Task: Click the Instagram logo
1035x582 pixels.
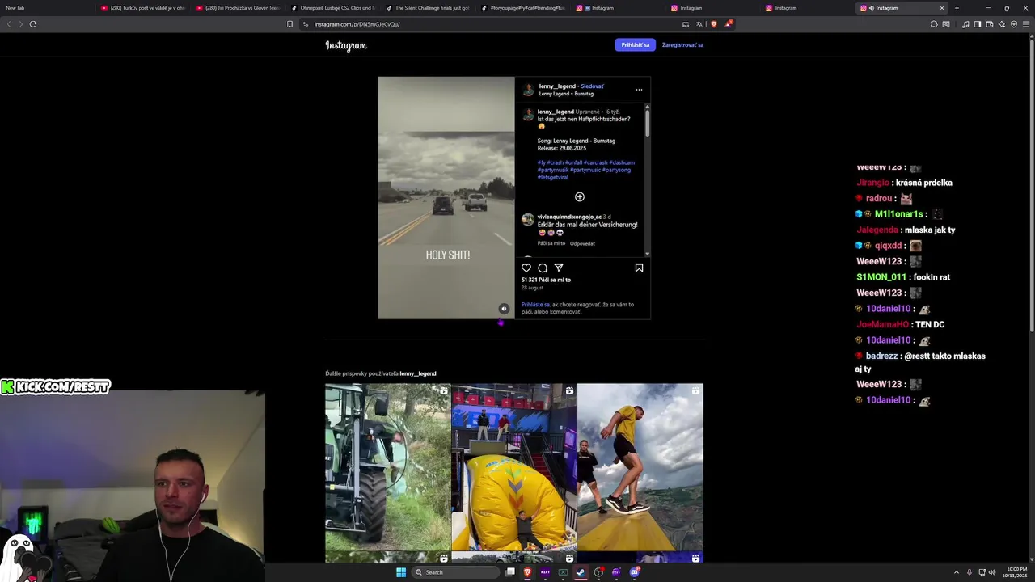Action: (346, 45)
